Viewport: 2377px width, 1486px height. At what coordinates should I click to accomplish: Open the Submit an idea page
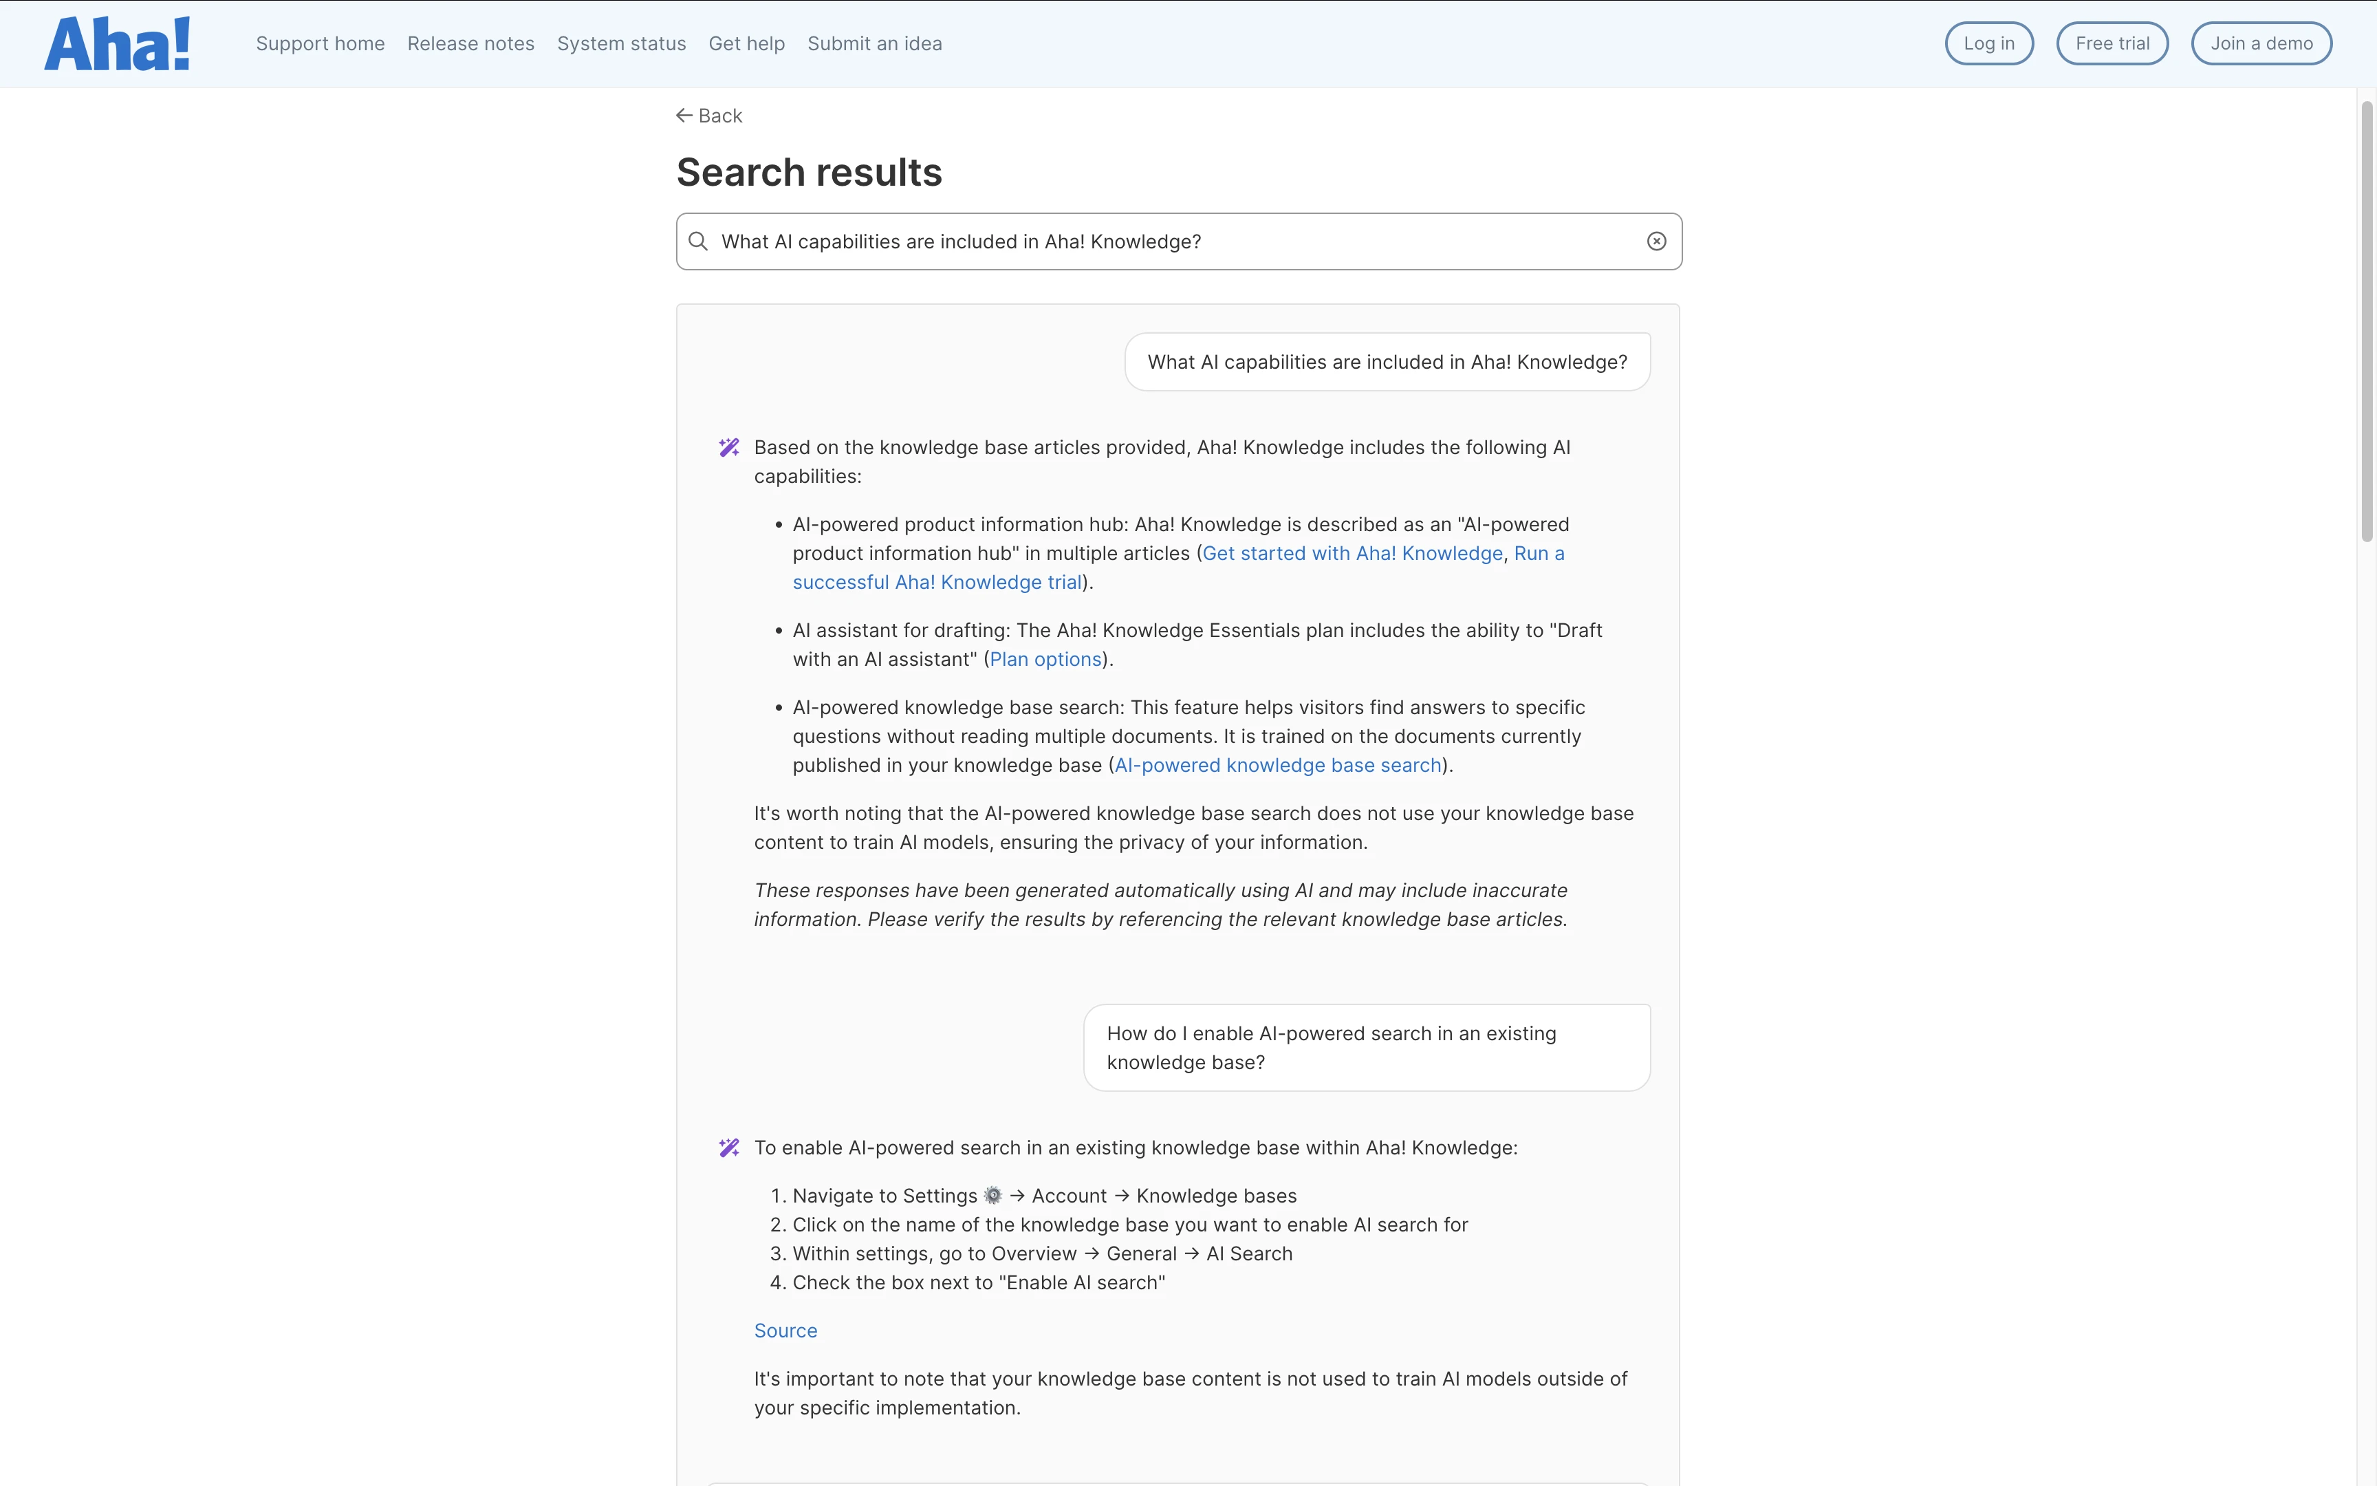(874, 44)
